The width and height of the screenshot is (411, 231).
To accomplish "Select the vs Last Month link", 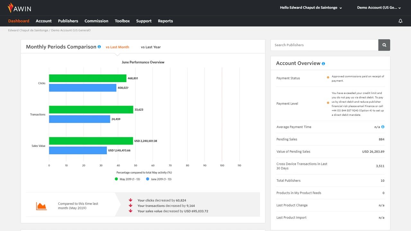I will [118, 47].
